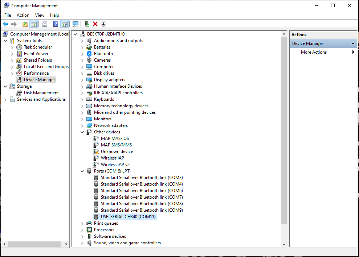This screenshot has width=359, height=257.
Task: Click the Event Viewer icon
Action: 19,54
